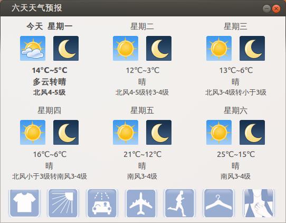
Task: Select the car wash index icon
Action: pyautogui.click(x=102, y=203)
